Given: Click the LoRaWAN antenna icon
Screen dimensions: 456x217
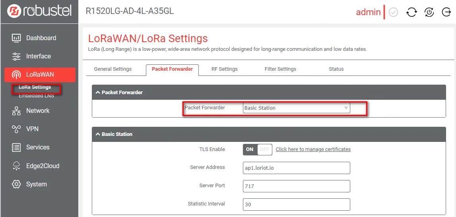Looking at the screenshot, I should [16, 75].
